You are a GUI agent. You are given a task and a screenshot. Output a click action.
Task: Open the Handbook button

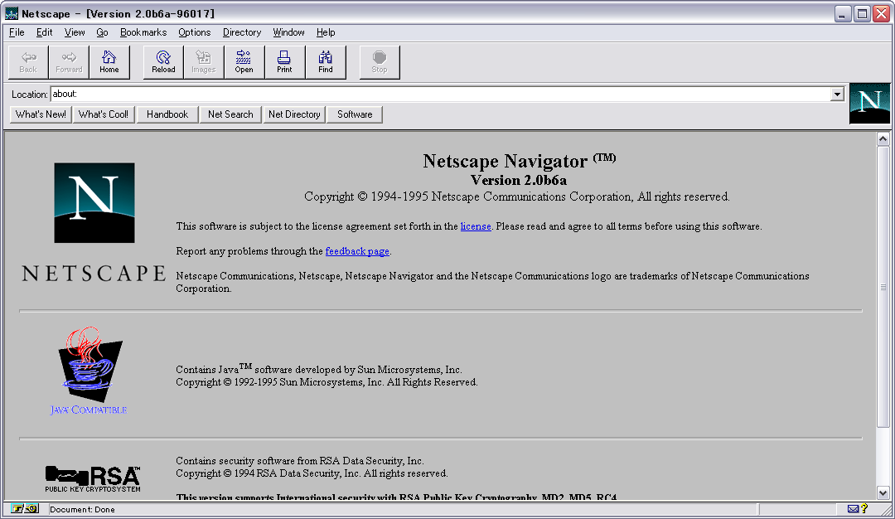pos(167,114)
